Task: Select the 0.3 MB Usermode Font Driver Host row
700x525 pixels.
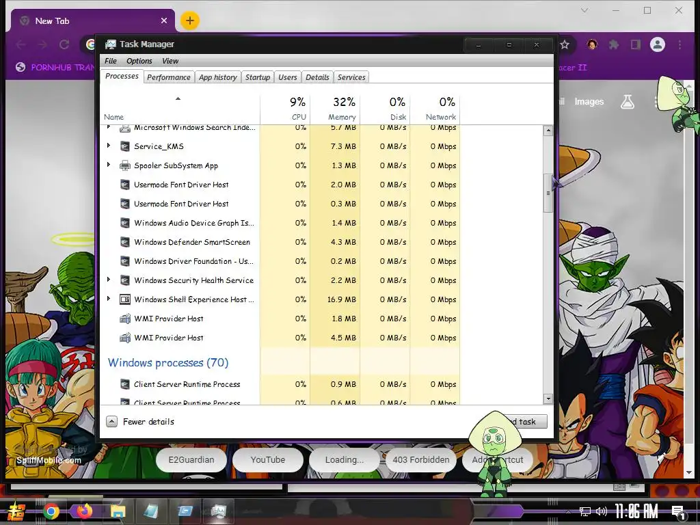Action: tap(280, 204)
